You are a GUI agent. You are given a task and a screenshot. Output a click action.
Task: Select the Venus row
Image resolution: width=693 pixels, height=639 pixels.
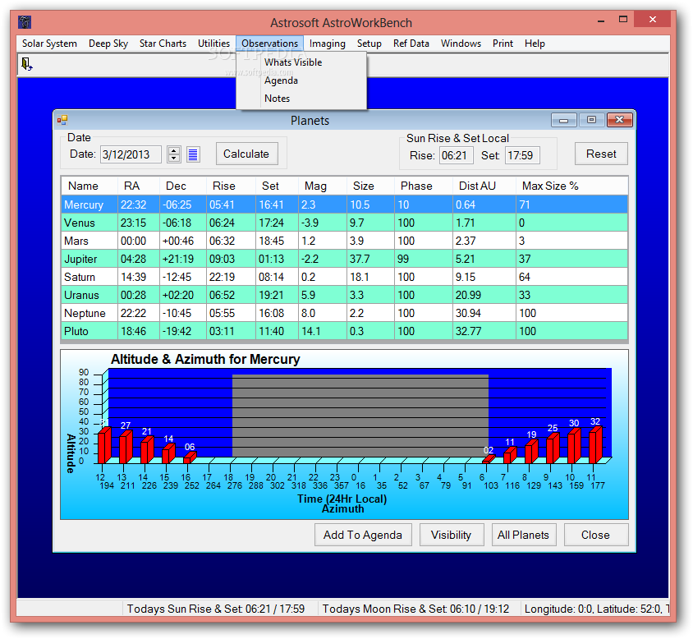click(344, 223)
